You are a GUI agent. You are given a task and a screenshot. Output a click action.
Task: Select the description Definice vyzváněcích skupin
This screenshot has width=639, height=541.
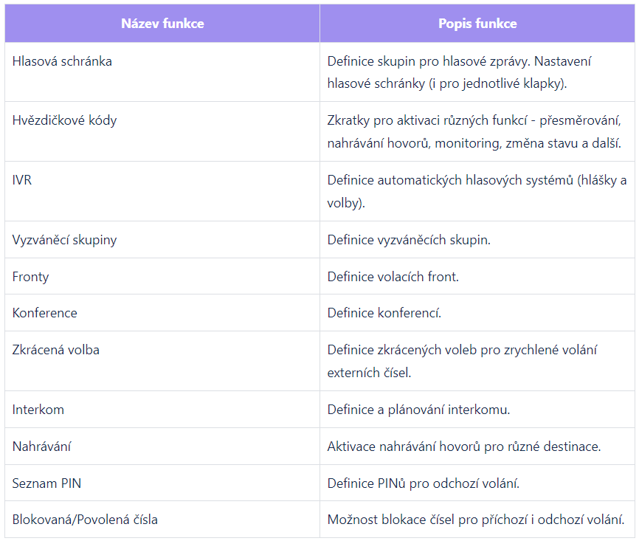[x=409, y=240]
